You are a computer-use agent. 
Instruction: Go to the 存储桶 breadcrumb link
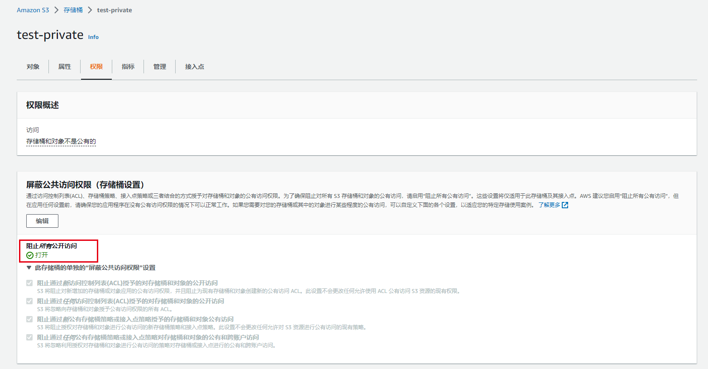coord(73,10)
